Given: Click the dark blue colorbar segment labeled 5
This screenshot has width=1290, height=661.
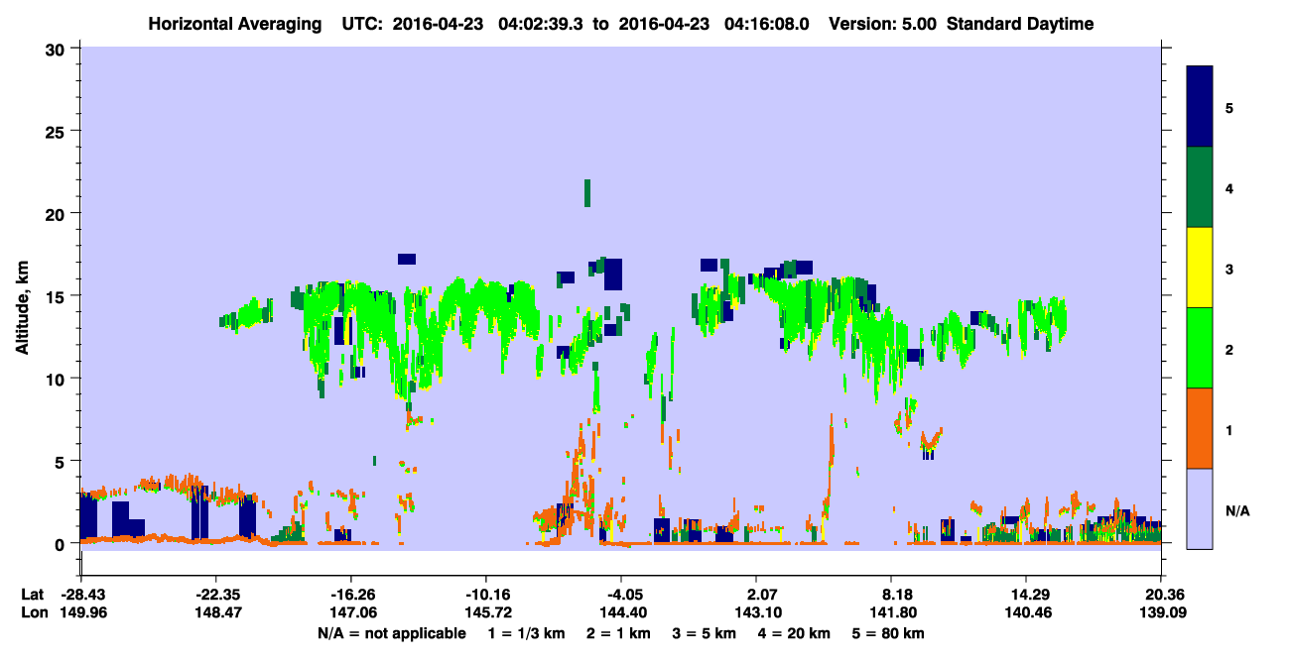Looking at the screenshot, I should [1200, 107].
